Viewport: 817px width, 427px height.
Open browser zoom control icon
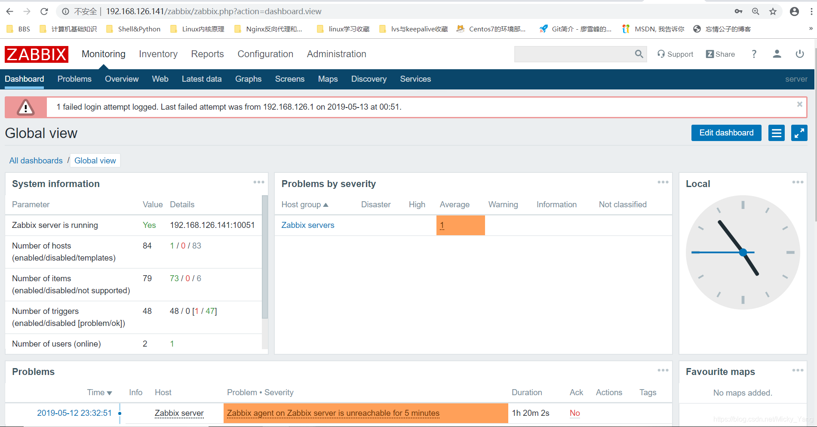756,12
